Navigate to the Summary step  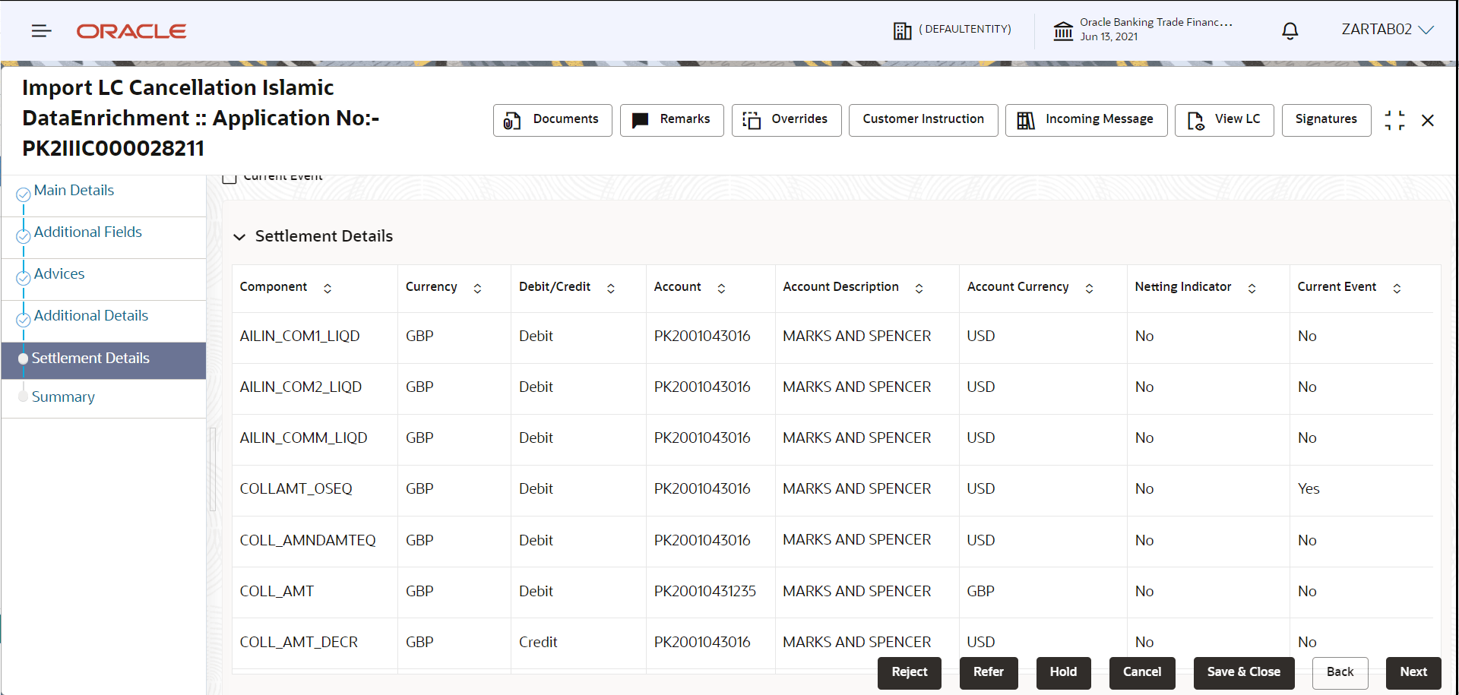coord(64,396)
